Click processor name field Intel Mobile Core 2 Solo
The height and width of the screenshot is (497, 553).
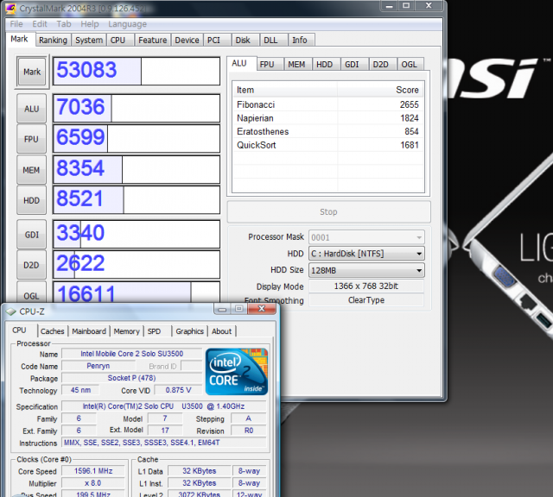(132, 354)
